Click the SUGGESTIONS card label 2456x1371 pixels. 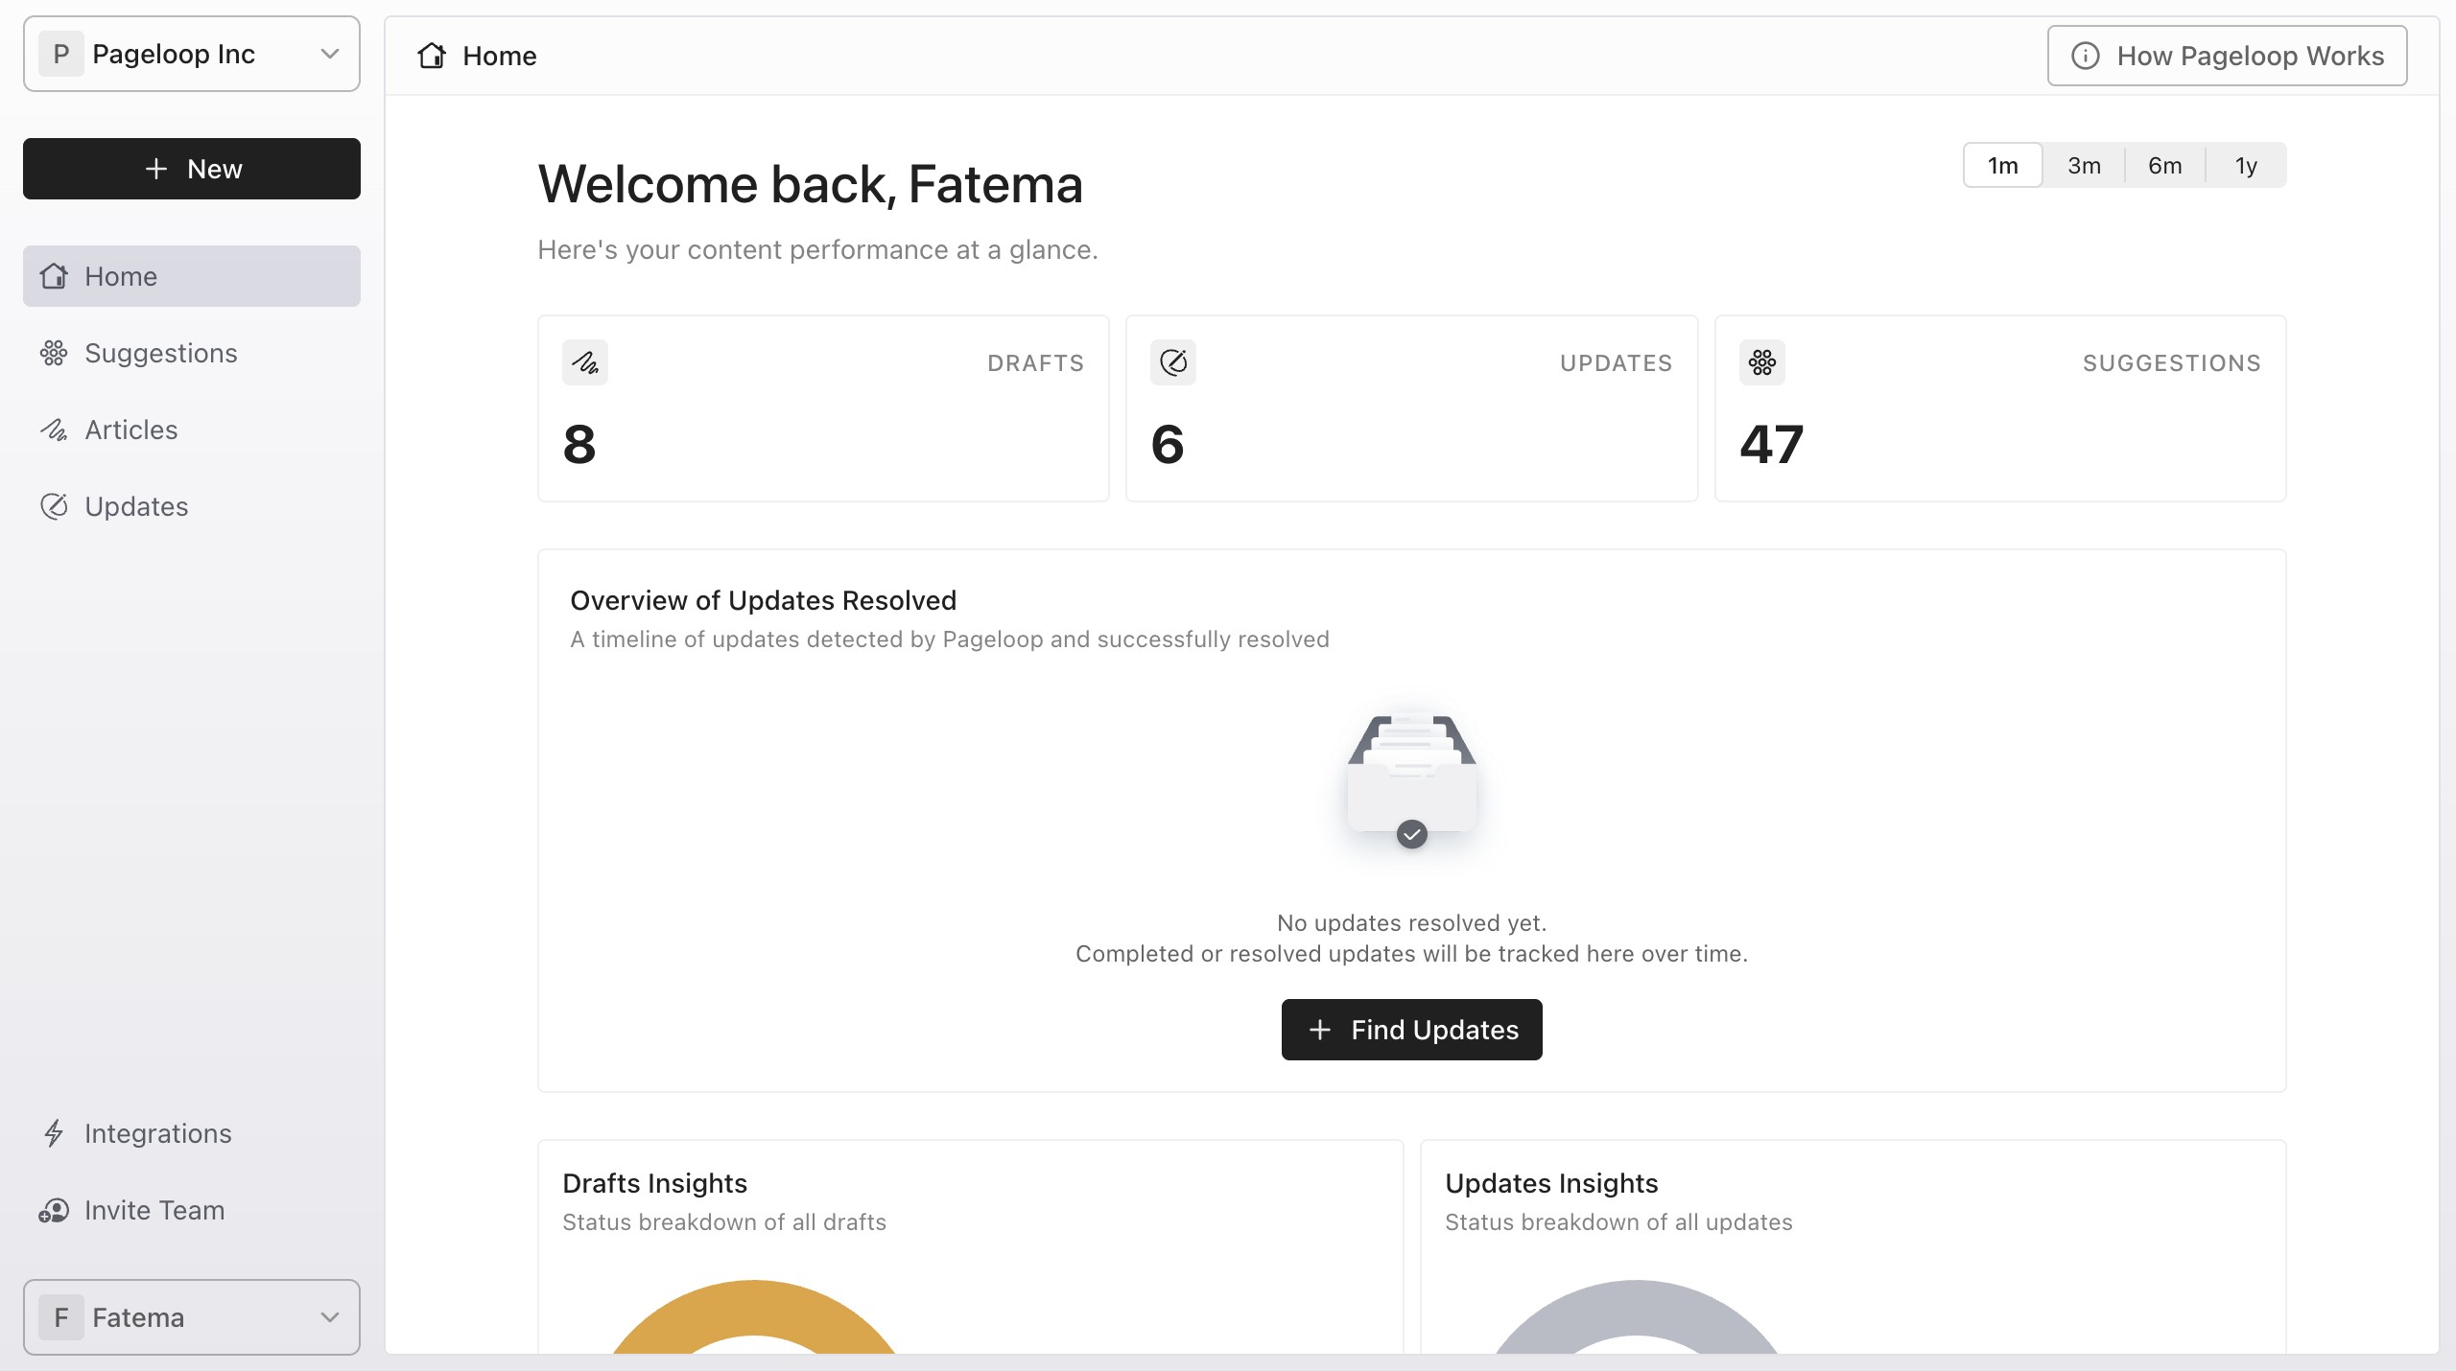point(2172,362)
